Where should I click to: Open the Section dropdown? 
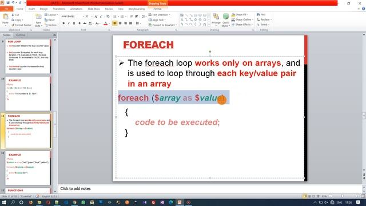[x=51, y=25]
